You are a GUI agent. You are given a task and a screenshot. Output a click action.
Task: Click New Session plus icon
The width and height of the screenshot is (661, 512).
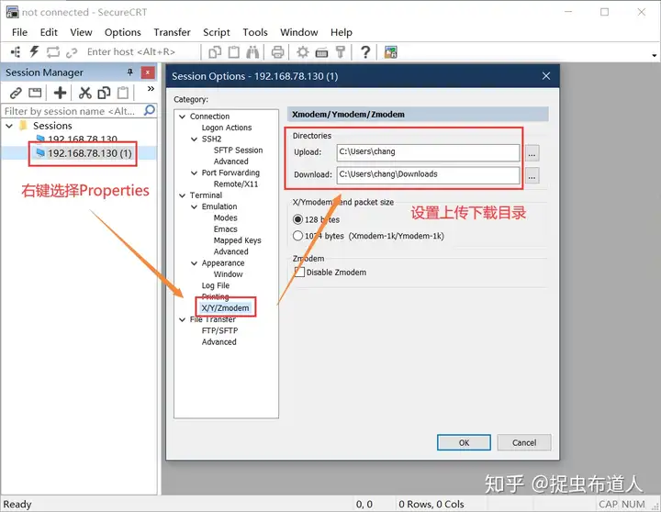pyautogui.click(x=60, y=93)
